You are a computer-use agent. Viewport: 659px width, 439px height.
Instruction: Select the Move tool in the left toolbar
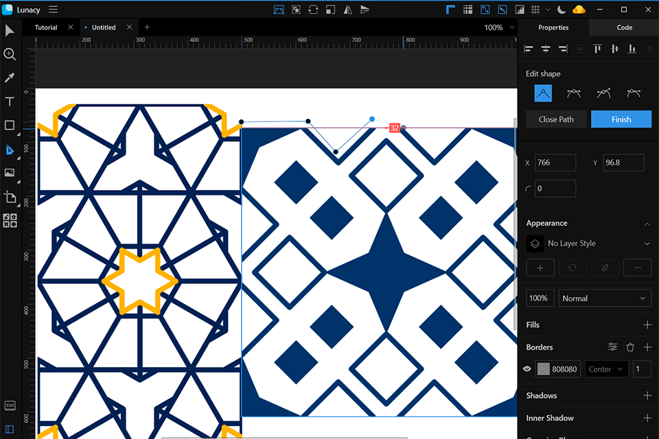[x=10, y=30]
